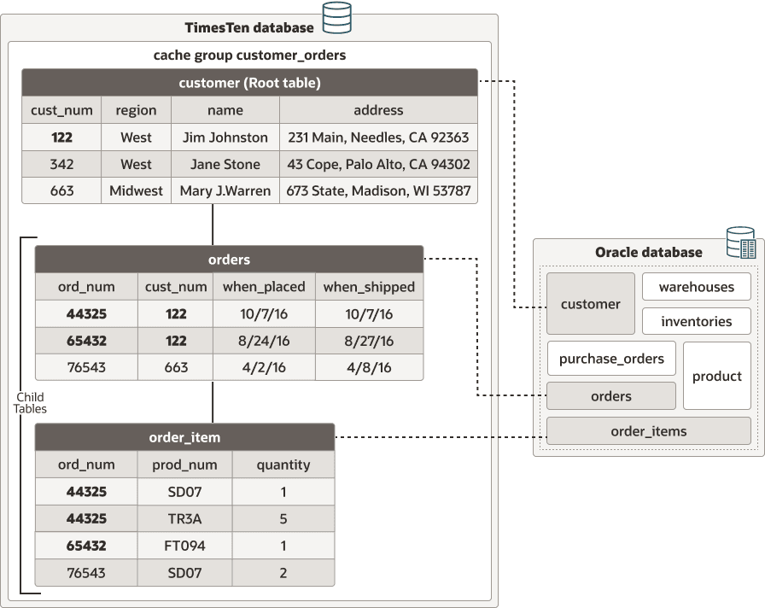Click ord_num header in orders table
The height and width of the screenshot is (608, 765).
click(86, 286)
